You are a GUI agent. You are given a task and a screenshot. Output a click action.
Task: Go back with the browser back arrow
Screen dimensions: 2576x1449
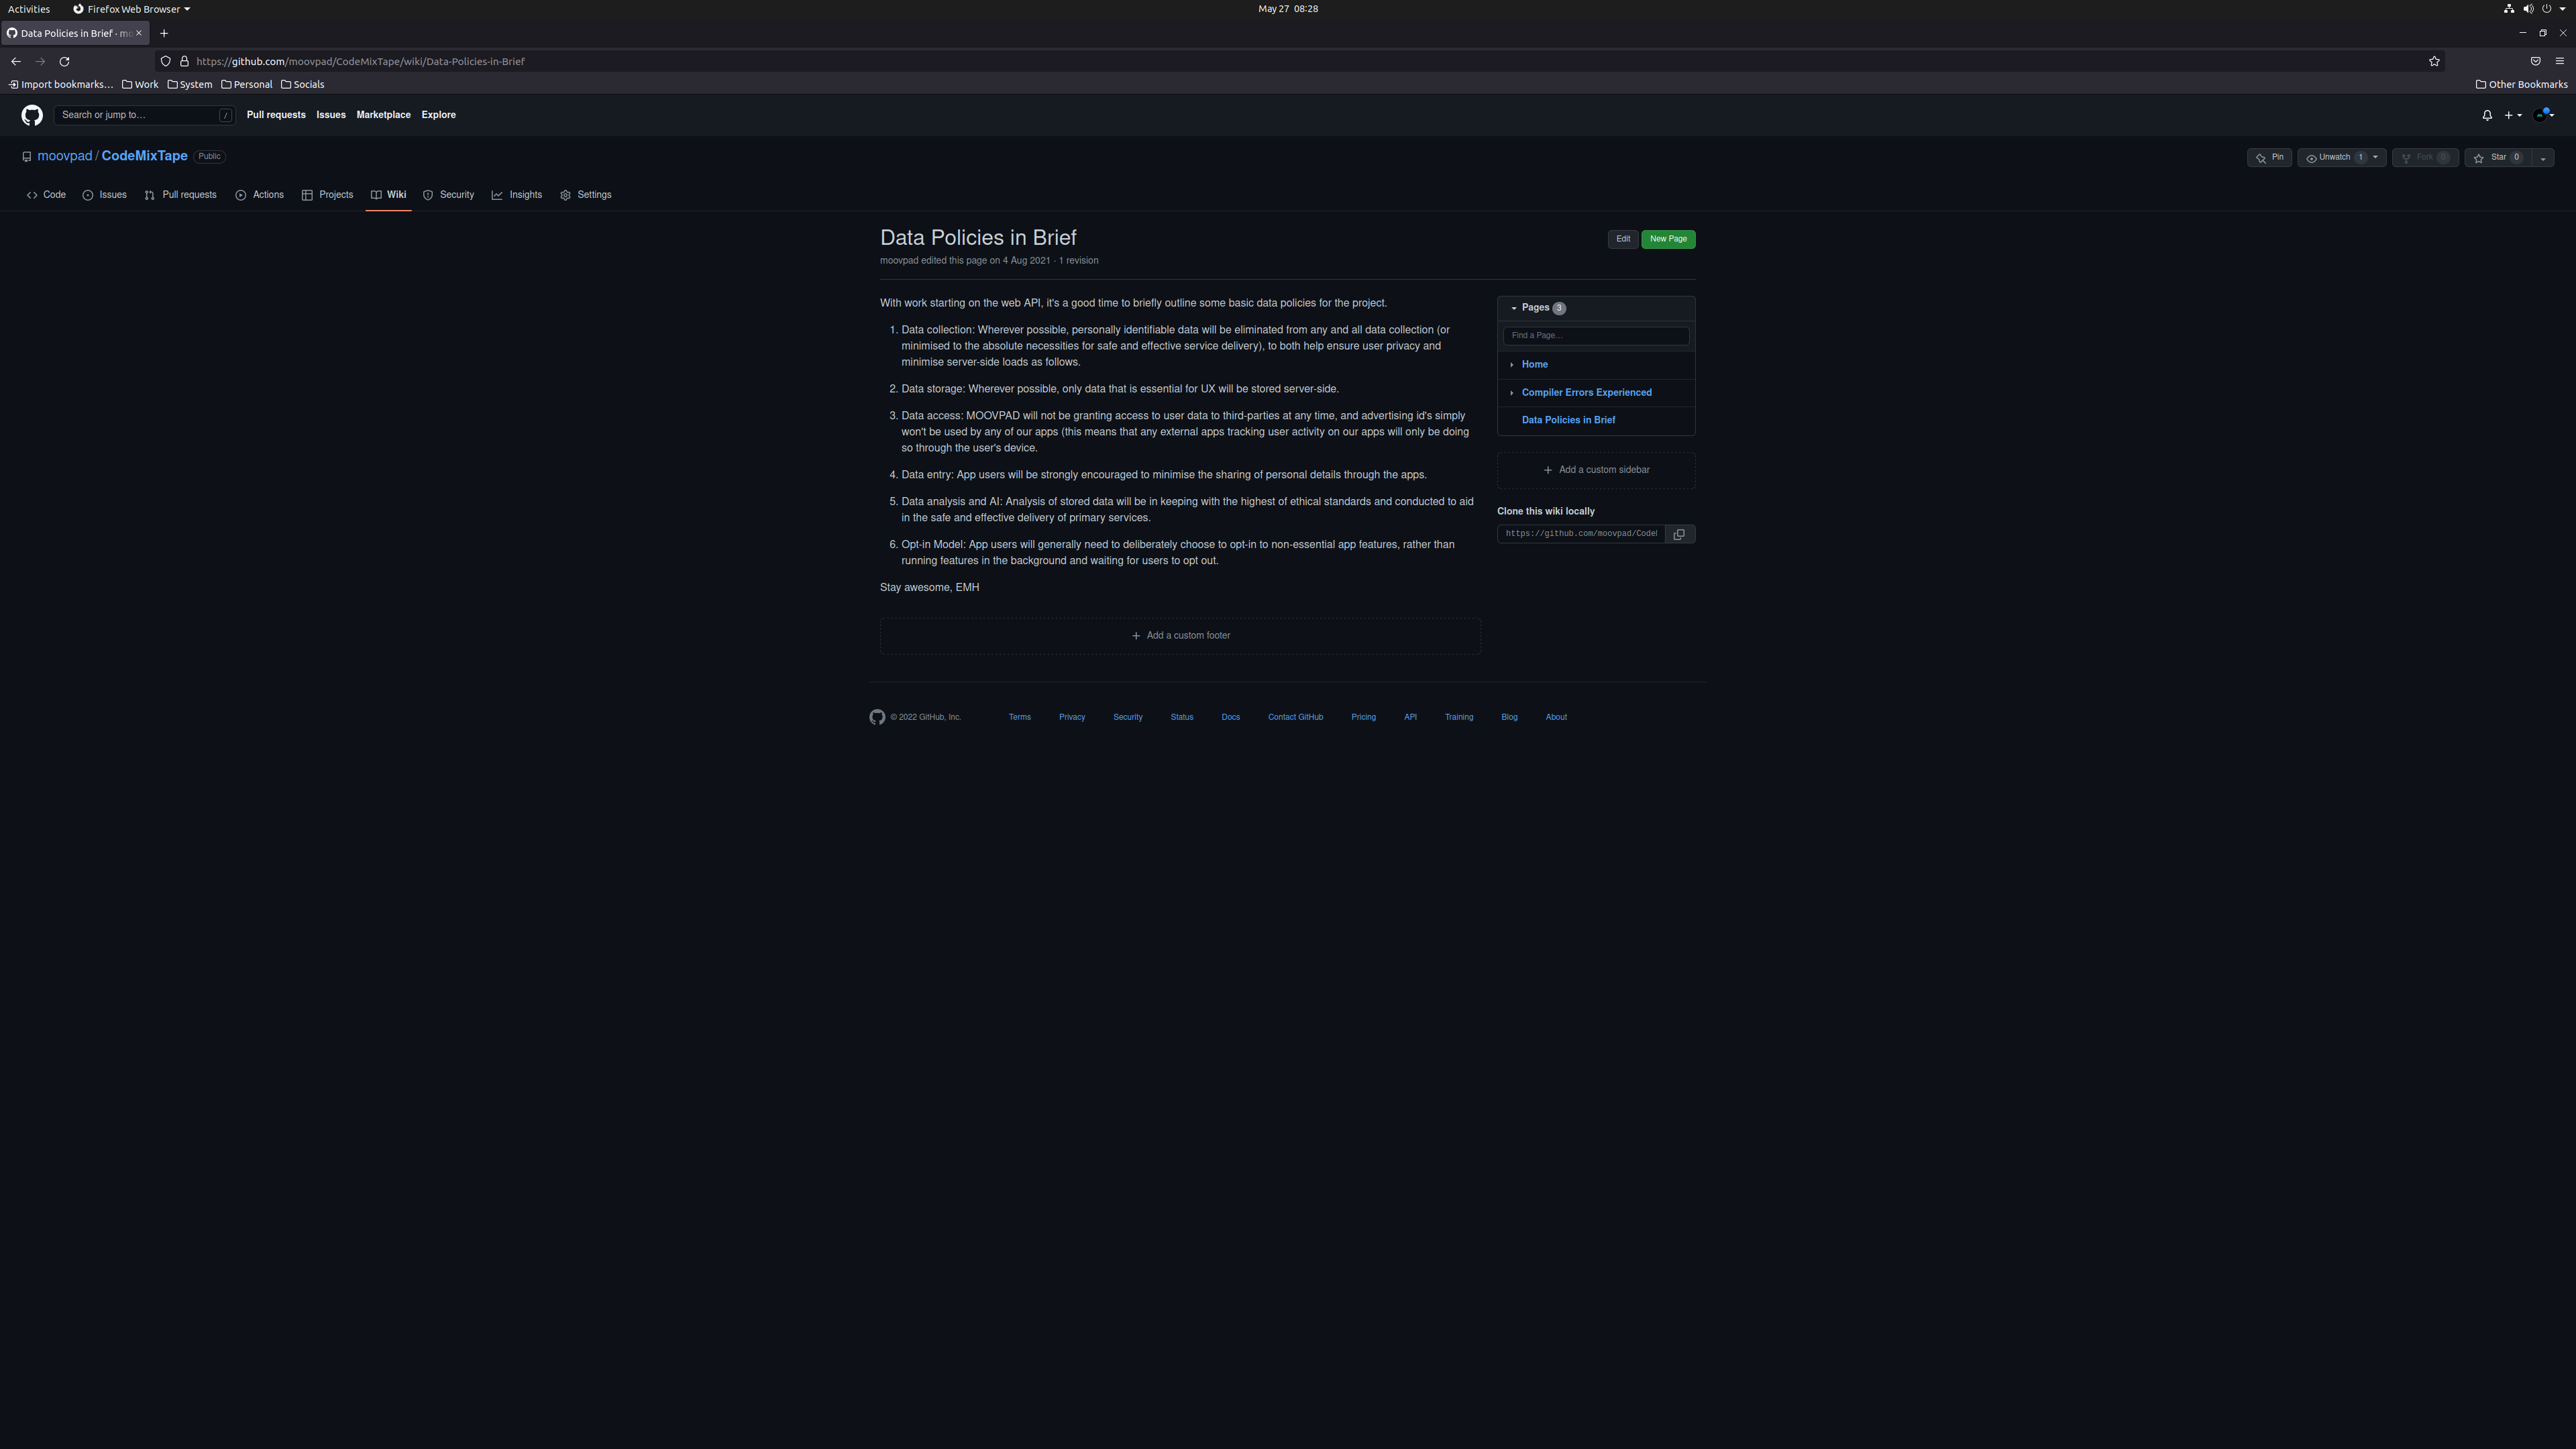coord(16,61)
